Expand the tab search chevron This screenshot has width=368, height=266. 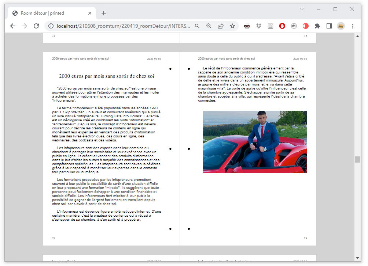302,9
